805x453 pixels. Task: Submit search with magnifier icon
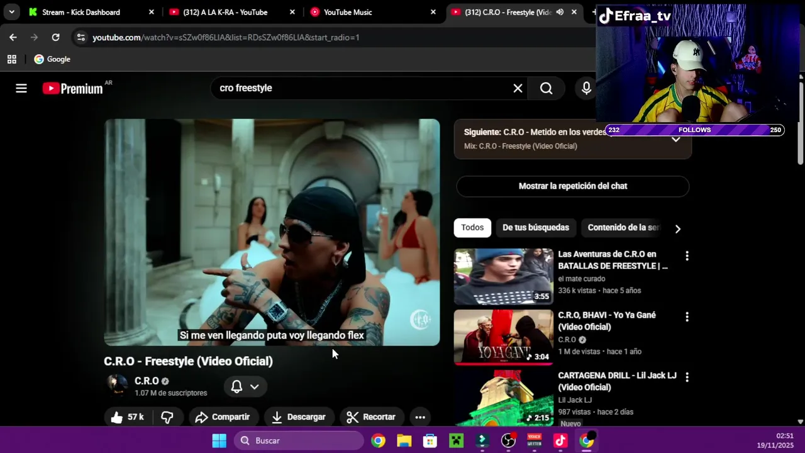pos(547,88)
